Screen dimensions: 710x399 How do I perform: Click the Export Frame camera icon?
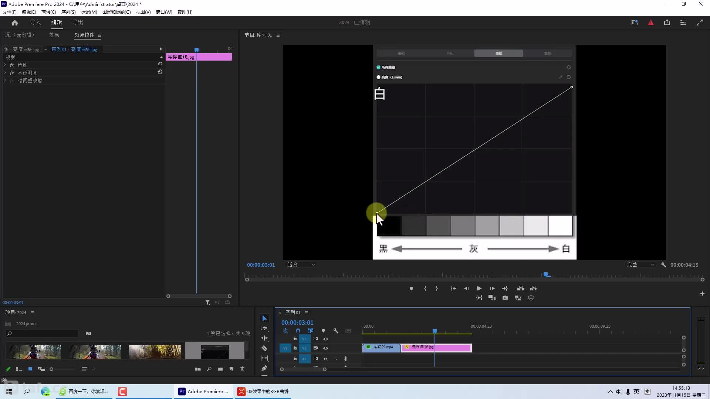505,298
